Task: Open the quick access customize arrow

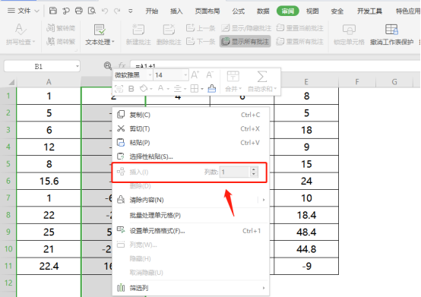Action: [131, 11]
